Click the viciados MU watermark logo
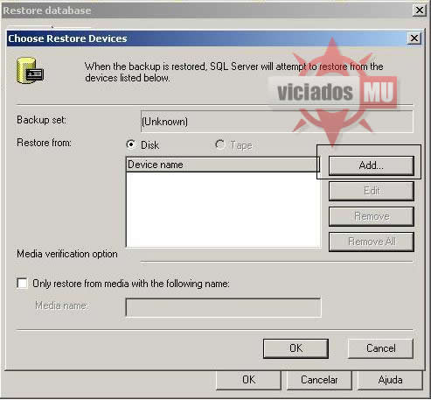The image size is (431, 400). [x=333, y=92]
